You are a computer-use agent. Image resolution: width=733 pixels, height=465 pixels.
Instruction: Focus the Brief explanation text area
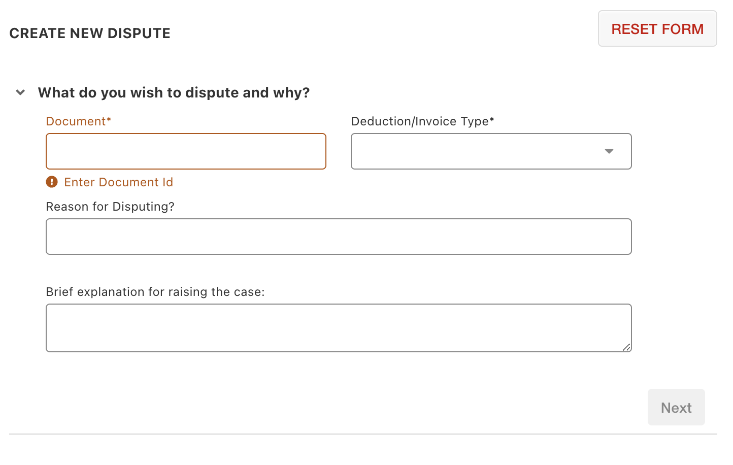(339, 328)
